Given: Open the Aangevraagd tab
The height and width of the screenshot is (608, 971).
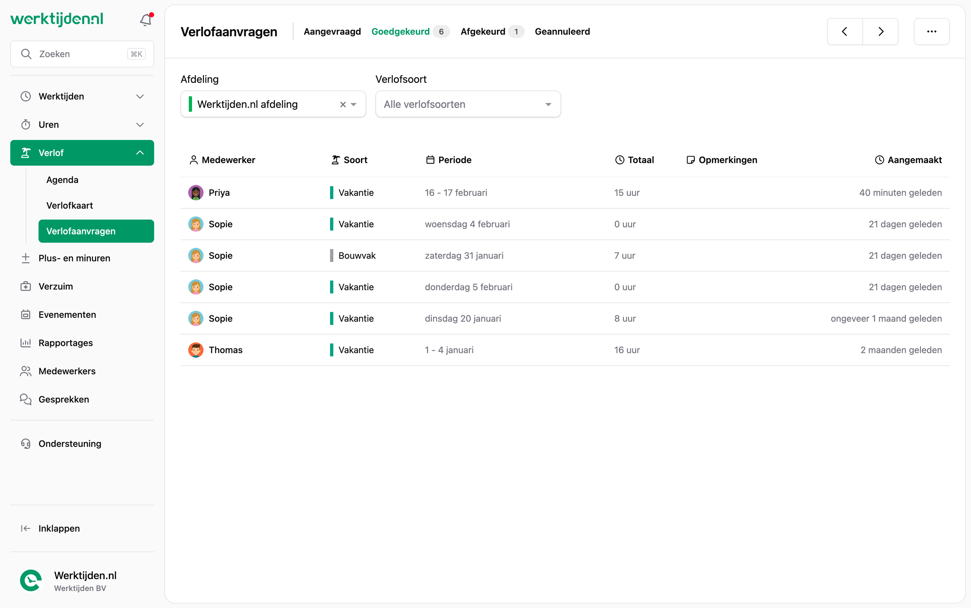Looking at the screenshot, I should [x=332, y=31].
